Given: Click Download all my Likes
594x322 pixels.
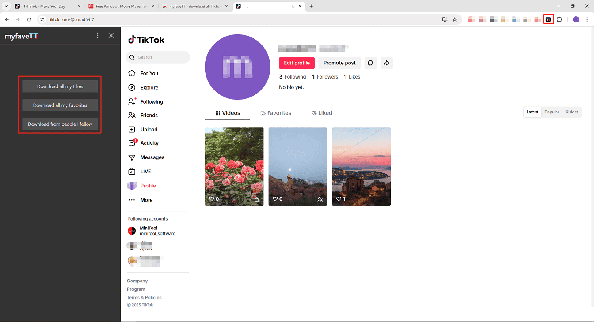Looking at the screenshot, I should (x=60, y=86).
